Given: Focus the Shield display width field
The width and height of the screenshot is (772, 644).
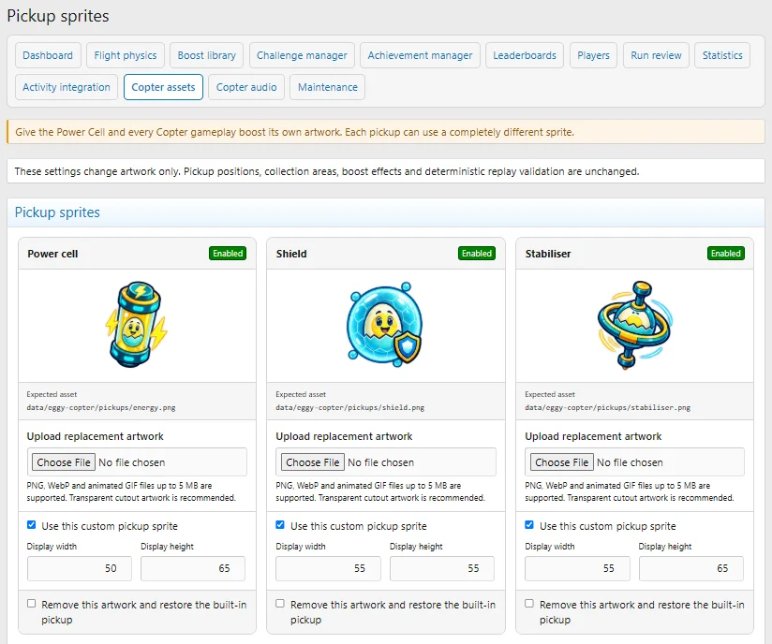Looking at the screenshot, I should click(328, 568).
